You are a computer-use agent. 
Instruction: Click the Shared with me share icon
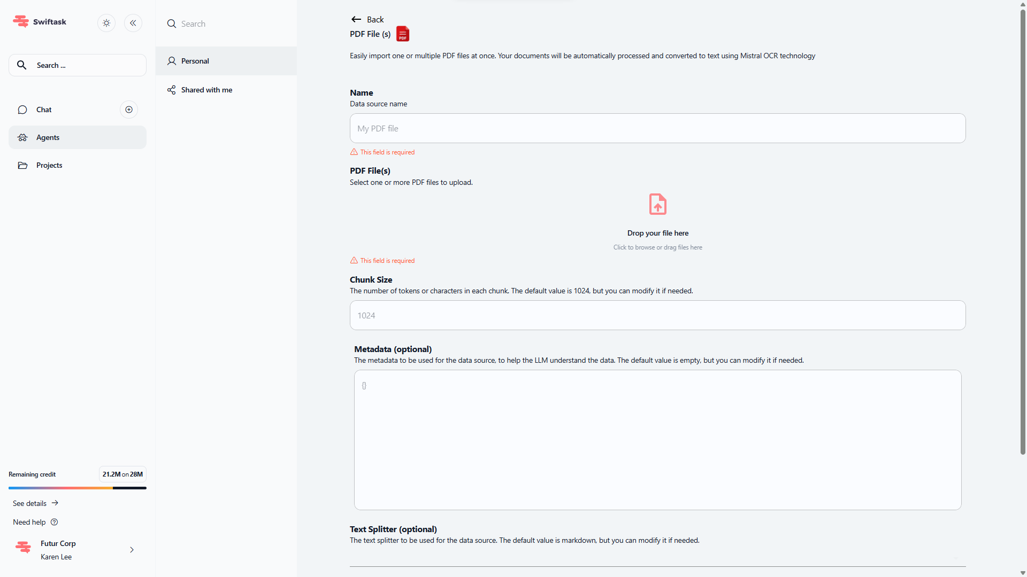171,90
